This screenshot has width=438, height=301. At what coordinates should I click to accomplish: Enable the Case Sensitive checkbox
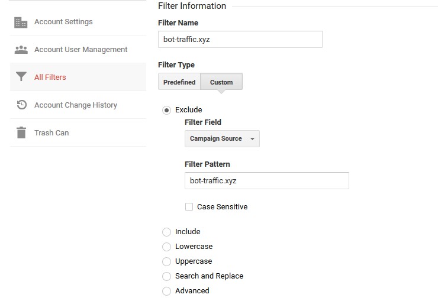tap(189, 207)
